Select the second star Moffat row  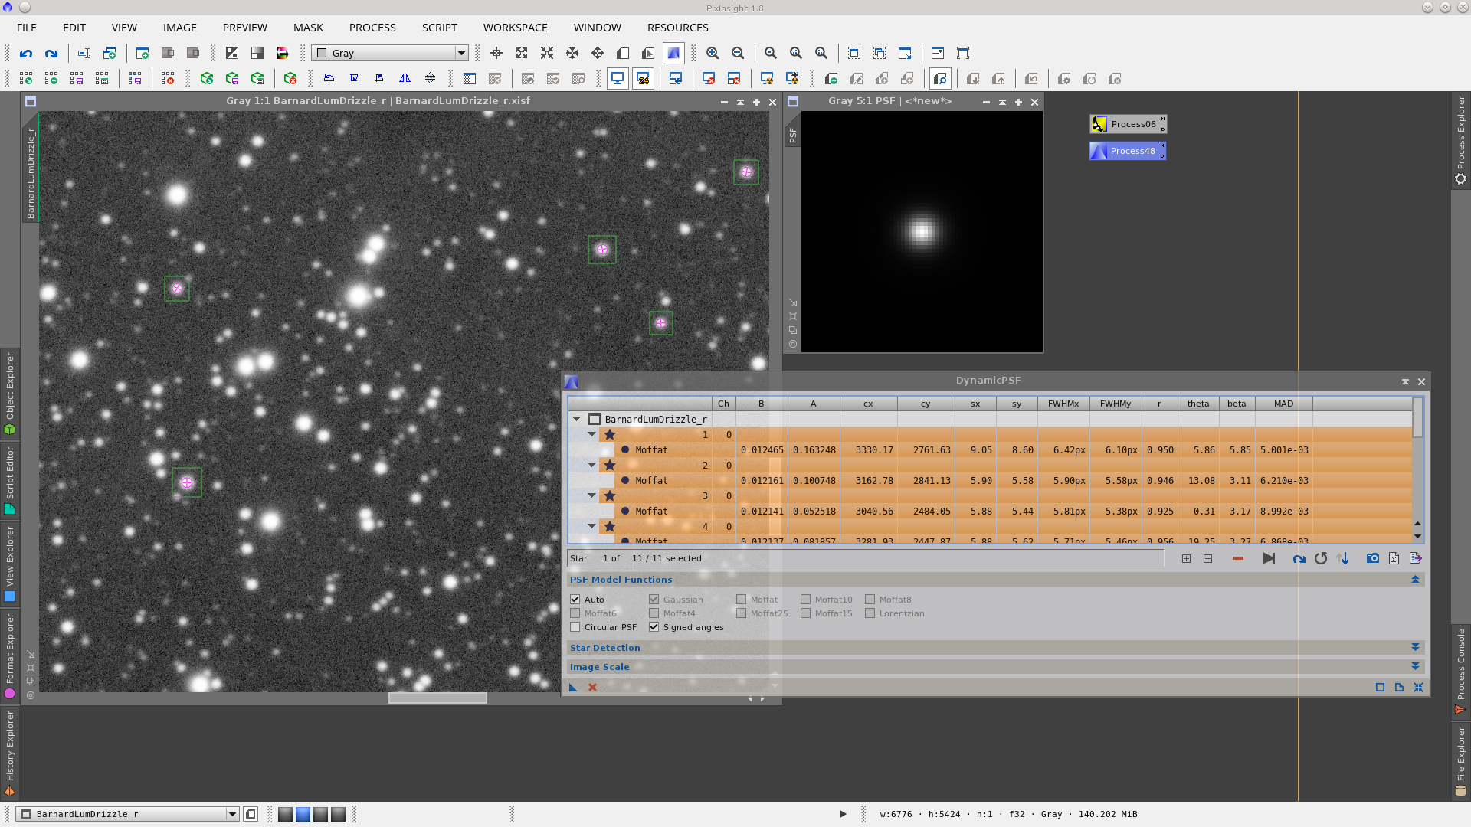[x=651, y=481]
